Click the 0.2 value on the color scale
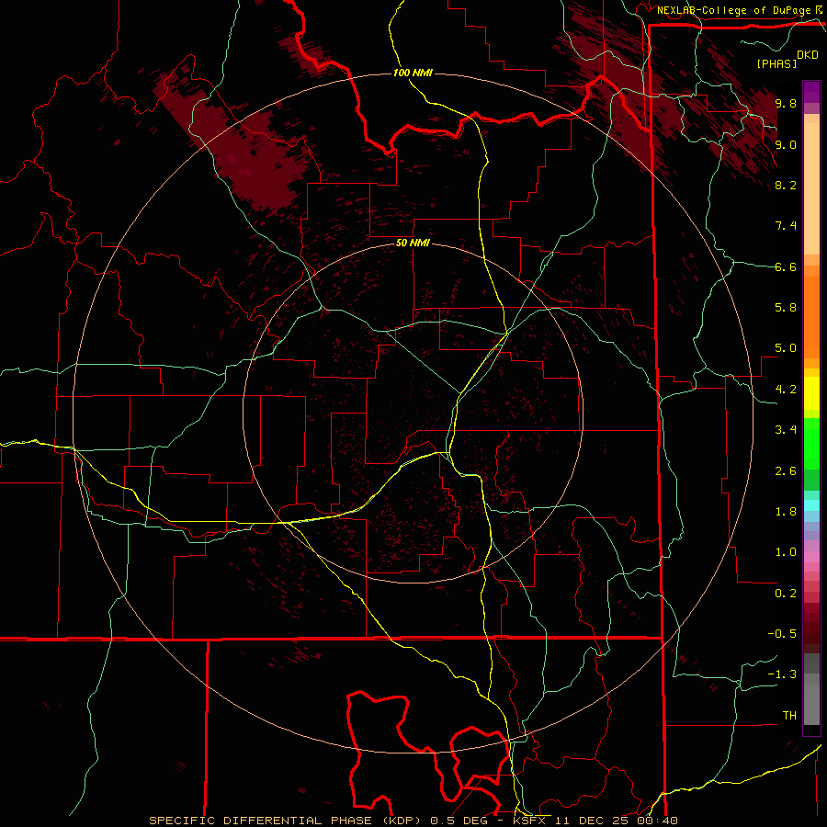This screenshot has height=827, width=827. [786, 594]
